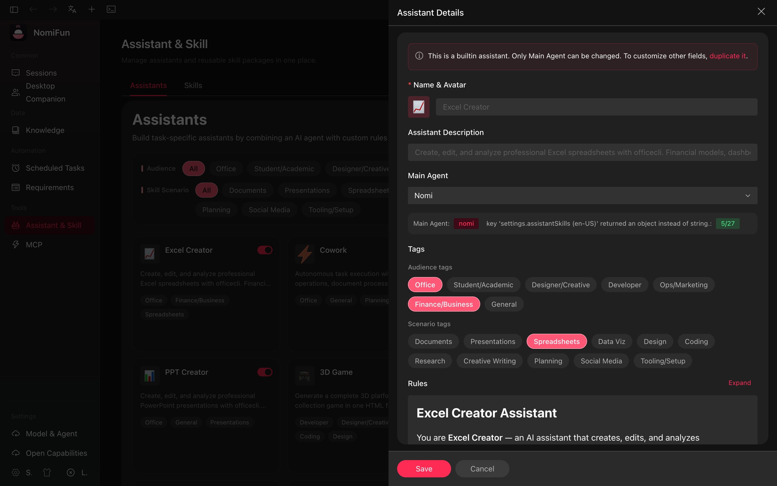Select the All audience filter

click(194, 168)
